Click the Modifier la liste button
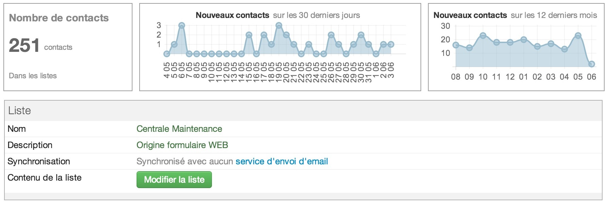This screenshot has width=608, height=205. [x=174, y=180]
